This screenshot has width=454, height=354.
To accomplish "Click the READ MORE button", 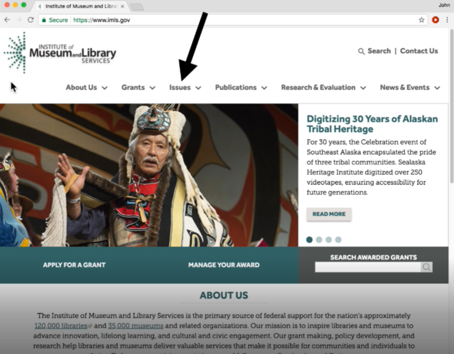I will pyautogui.click(x=329, y=214).
